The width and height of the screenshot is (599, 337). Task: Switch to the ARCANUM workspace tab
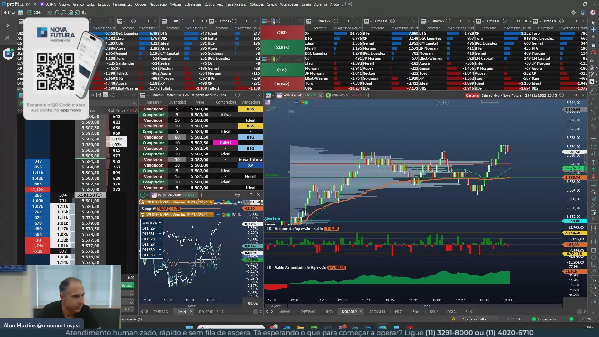(377, 312)
